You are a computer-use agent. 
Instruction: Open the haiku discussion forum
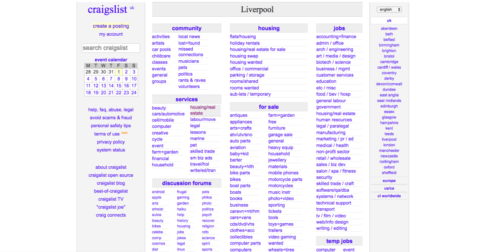coord(181,209)
